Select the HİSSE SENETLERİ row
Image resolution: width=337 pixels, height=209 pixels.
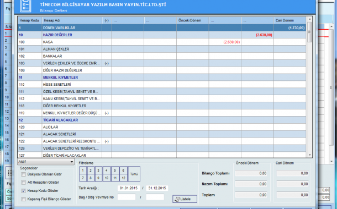pyautogui.click(x=162, y=85)
